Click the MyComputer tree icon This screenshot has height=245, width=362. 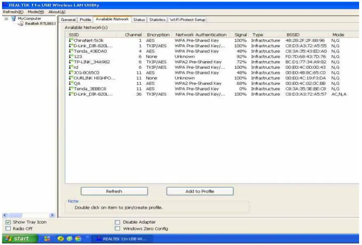point(14,19)
